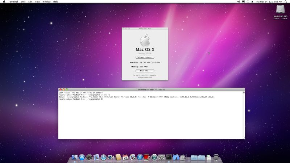Click More Info button in About This Mac

[145, 71]
